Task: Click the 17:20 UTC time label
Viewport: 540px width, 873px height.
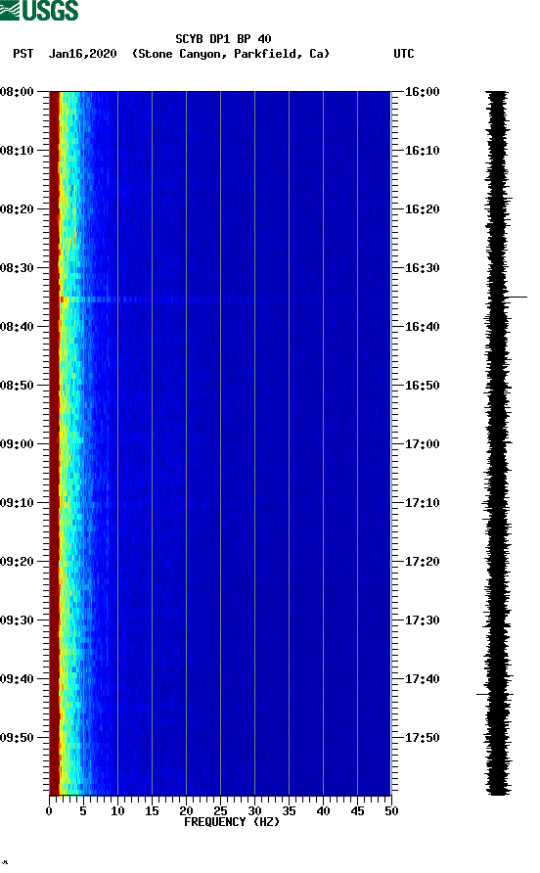Action: coord(422,562)
